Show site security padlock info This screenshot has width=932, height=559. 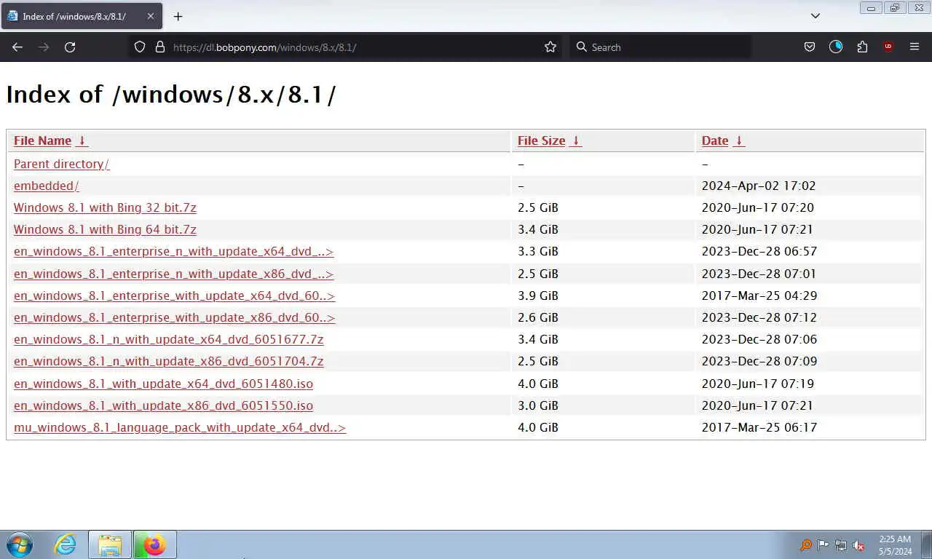tap(160, 47)
